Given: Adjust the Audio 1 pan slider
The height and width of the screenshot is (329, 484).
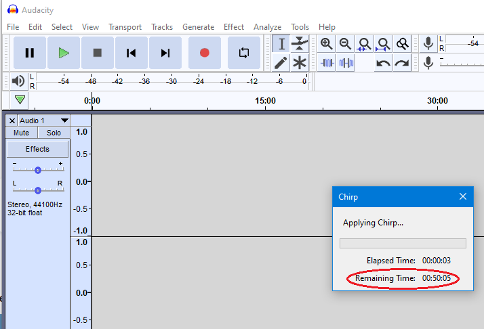Looking at the screenshot, I should (38, 190).
